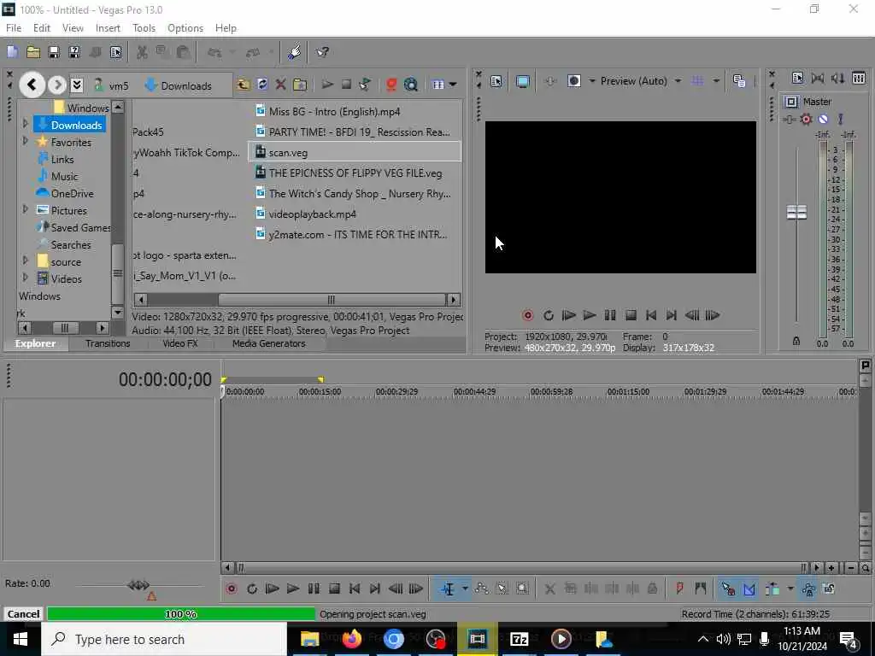Pause playback in preview panel
The height and width of the screenshot is (656, 875).
[x=610, y=316]
